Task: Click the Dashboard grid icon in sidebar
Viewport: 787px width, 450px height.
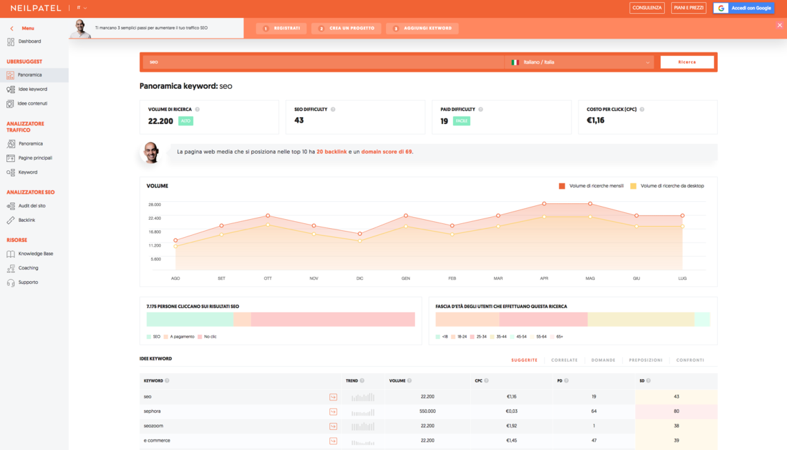Action: pyautogui.click(x=10, y=42)
